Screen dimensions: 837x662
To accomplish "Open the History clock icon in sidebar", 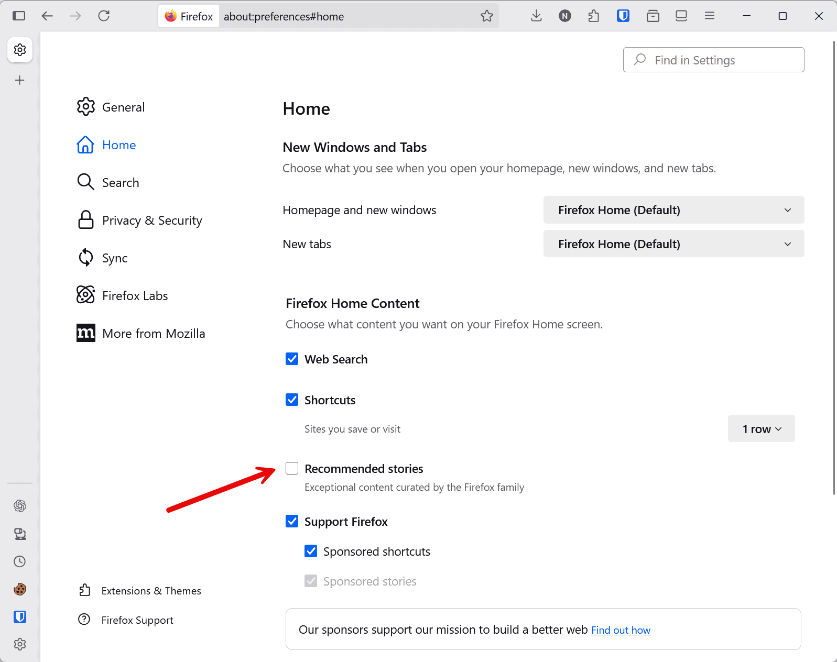I will pos(20,561).
